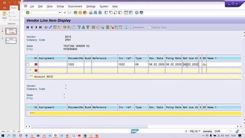The image size is (245, 138).
Task: Open the Help menu
Action: coord(115,7)
